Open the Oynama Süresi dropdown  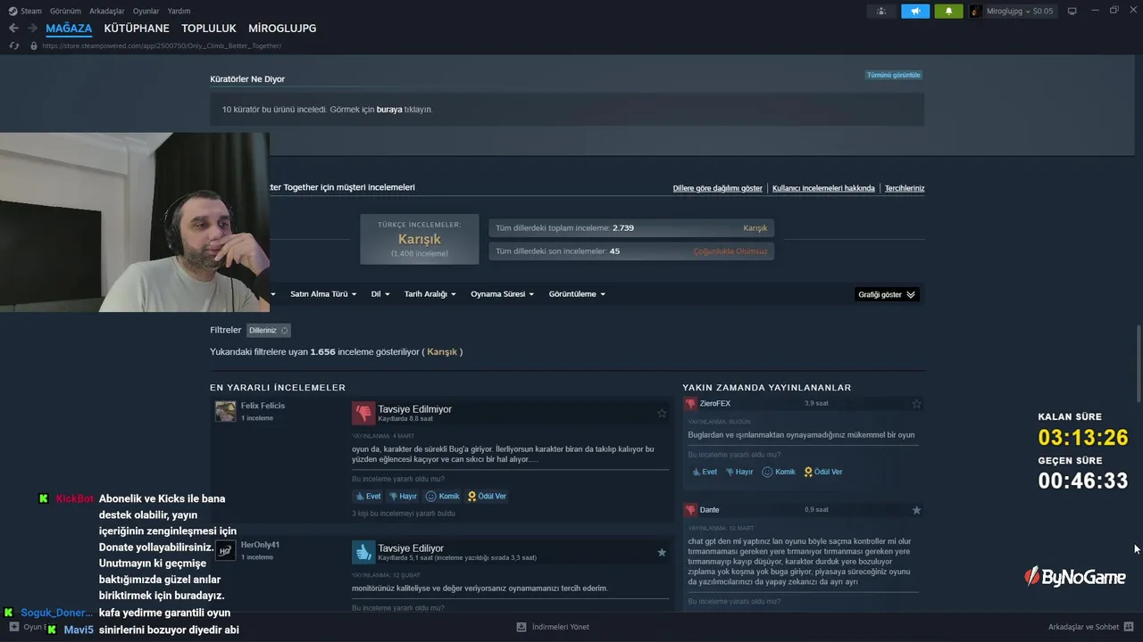point(503,294)
